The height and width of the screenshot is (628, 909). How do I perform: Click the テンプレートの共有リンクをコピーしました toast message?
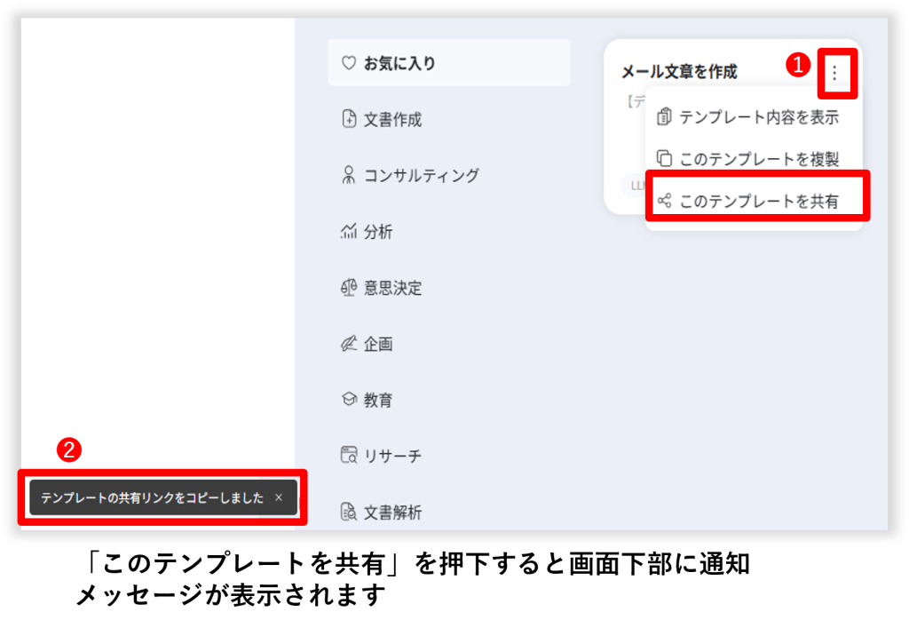click(x=152, y=497)
